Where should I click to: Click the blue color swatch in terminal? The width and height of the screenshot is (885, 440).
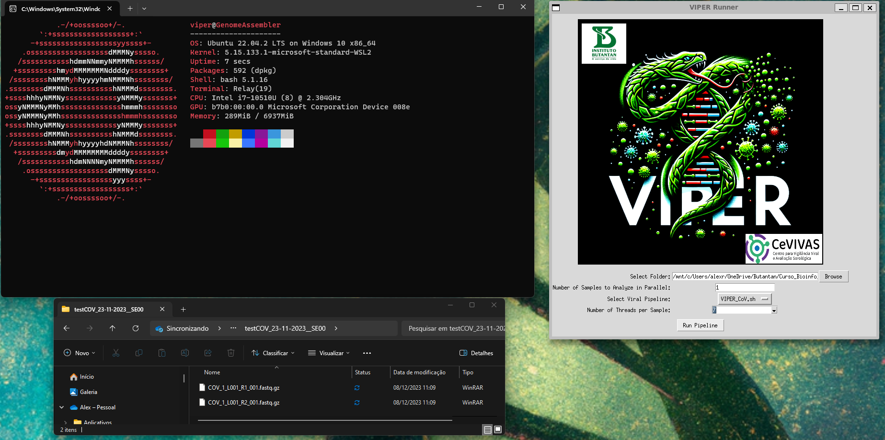248,134
